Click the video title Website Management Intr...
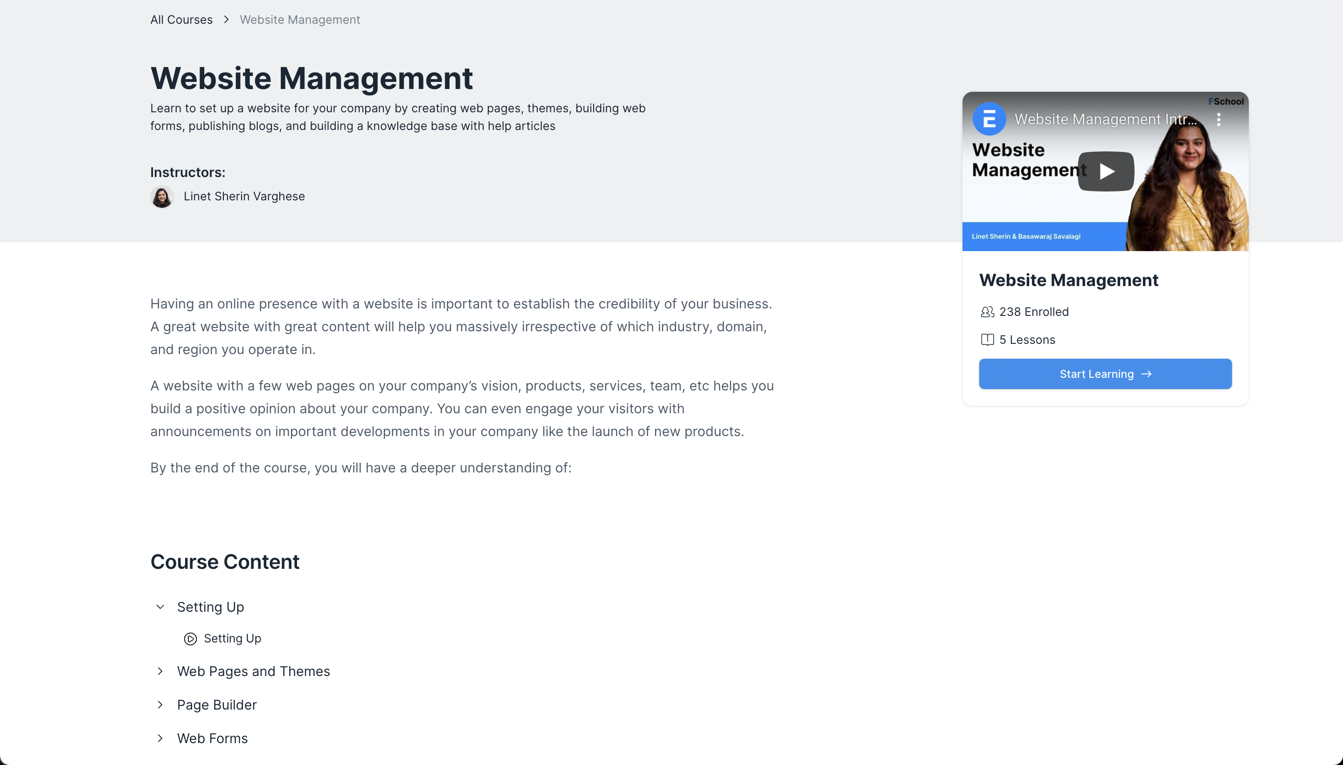Viewport: 1343px width, 765px height. coord(1105,119)
